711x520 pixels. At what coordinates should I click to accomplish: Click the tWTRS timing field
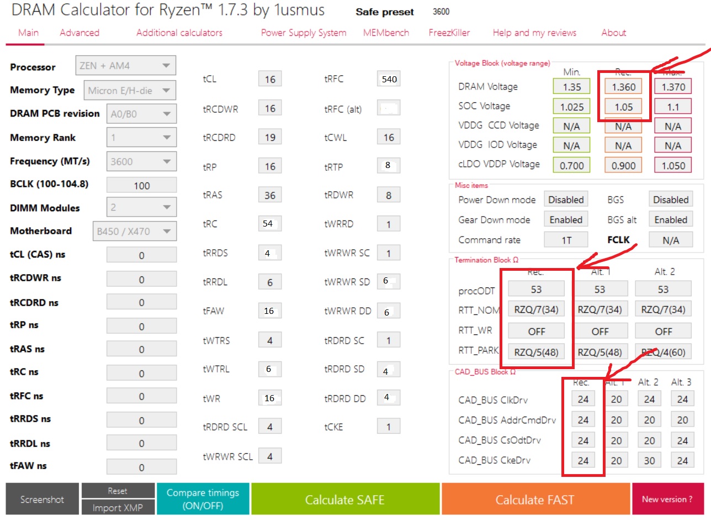[270, 340]
